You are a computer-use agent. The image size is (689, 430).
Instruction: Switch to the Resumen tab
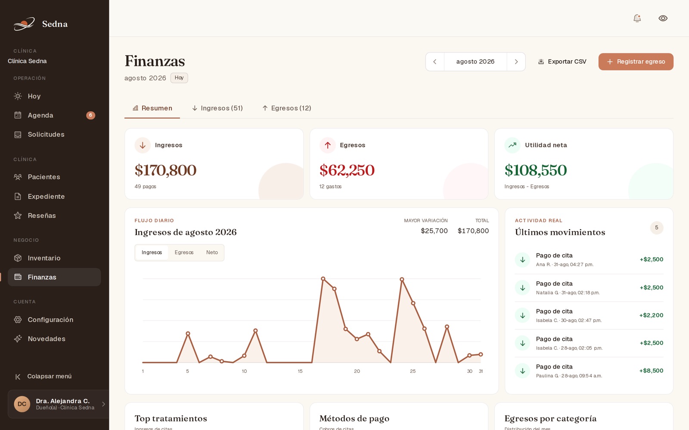[x=152, y=108]
